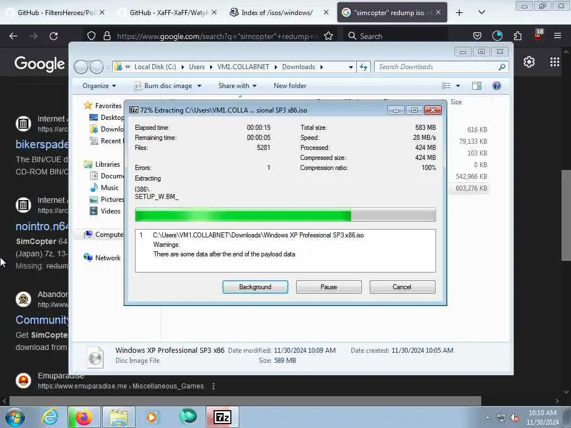The height and width of the screenshot is (428, 571).
Task: Bookmark this page star icon
Action: (328, 36)
